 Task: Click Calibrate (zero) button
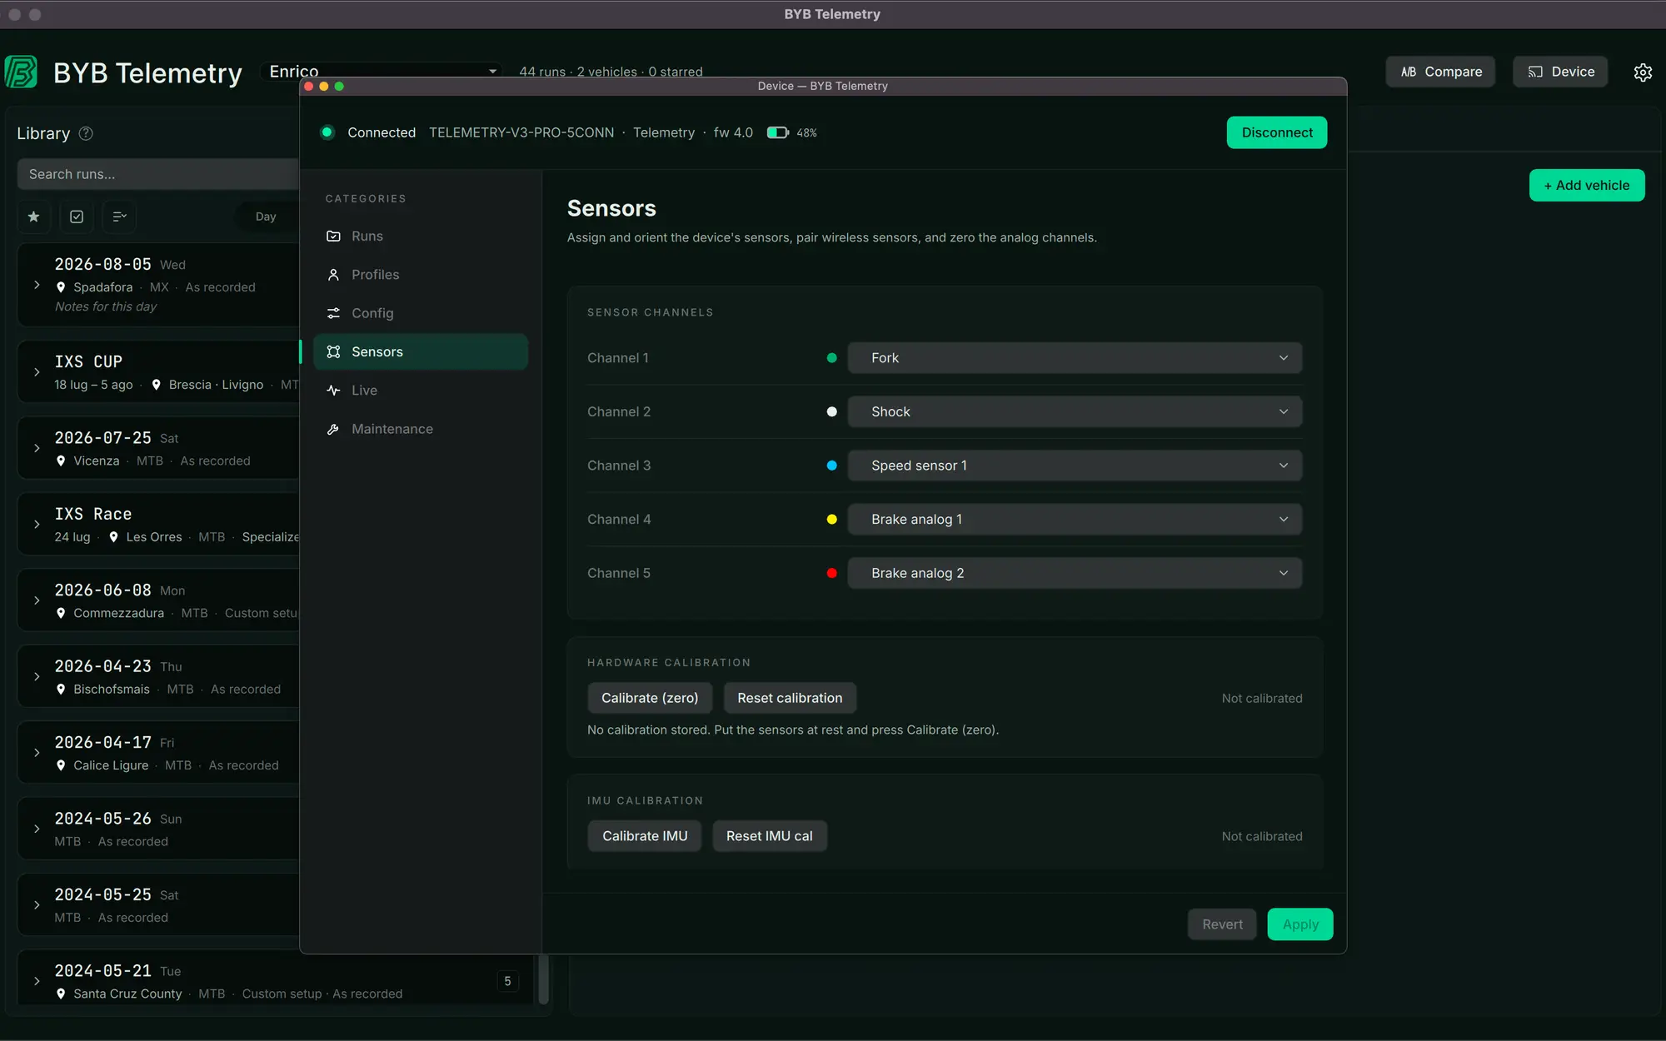pyautogui.click(x=650, y=698)
